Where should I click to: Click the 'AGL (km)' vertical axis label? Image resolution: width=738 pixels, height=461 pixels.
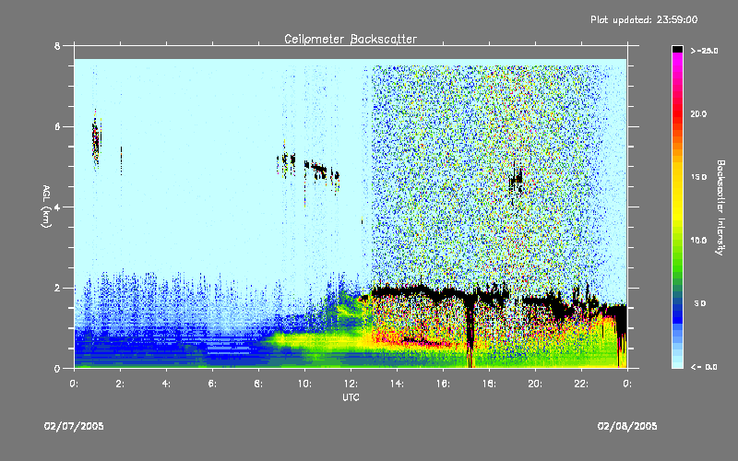coord(46,207)
